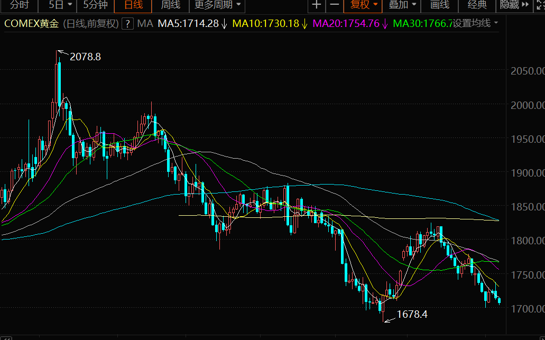Screen dimensions: 545x340
Task: Select the 5分钟 five-minute chart
Action: [96, 5]
